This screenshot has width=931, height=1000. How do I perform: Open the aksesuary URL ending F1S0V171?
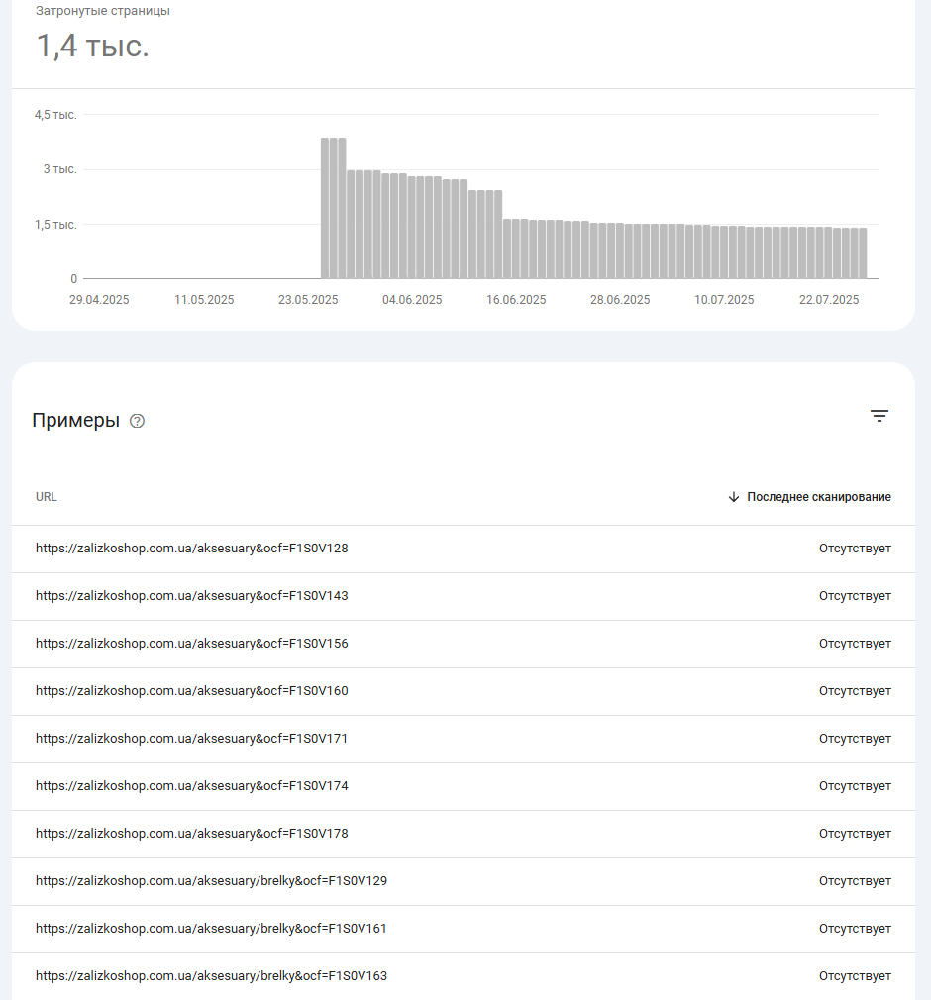coord(192,738)
